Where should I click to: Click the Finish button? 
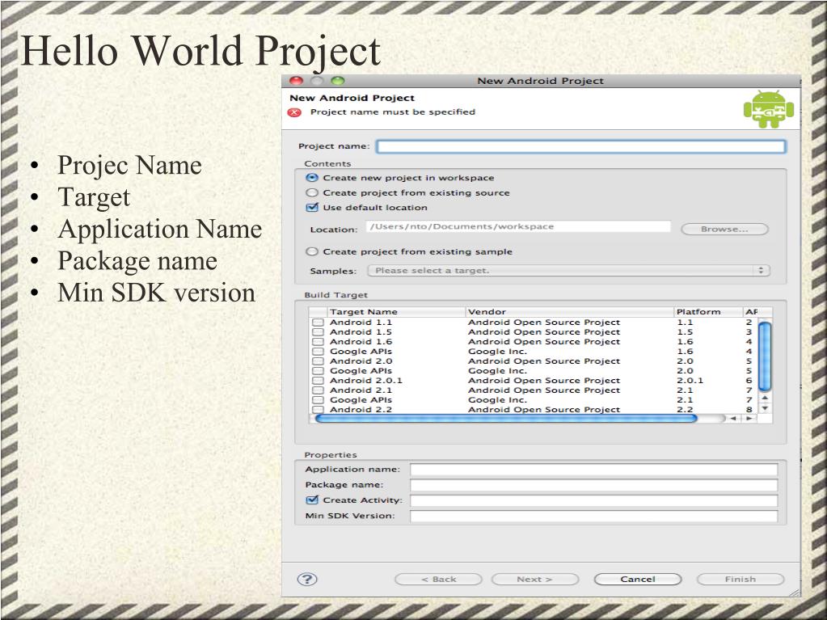click(741, 580)
